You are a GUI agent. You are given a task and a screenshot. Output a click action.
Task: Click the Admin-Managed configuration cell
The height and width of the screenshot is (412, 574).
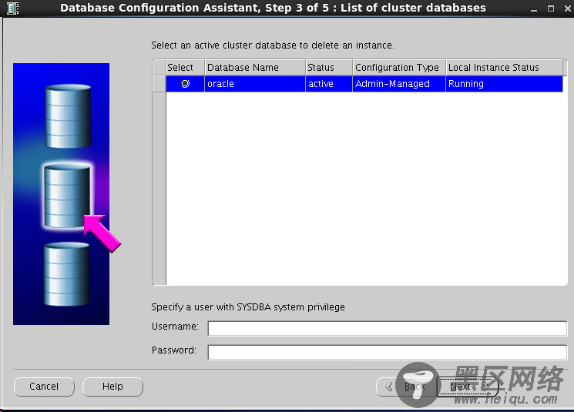(399, 84)
